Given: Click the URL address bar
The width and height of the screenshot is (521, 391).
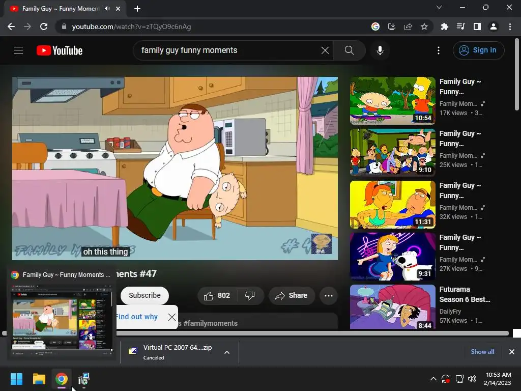Looking at the screenshot, I should [213, 26].
